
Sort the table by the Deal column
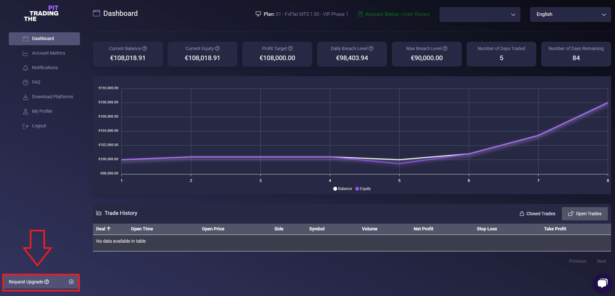click(x=103, y=229)
